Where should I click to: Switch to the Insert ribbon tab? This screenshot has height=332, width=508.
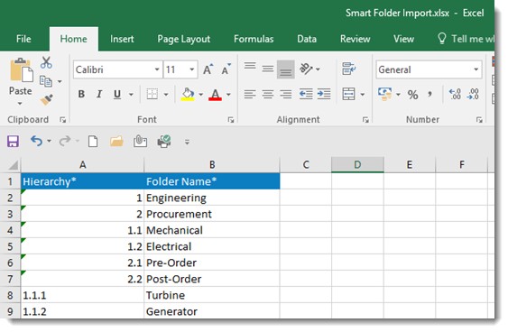pyautogui.click(x=122, y=39)
